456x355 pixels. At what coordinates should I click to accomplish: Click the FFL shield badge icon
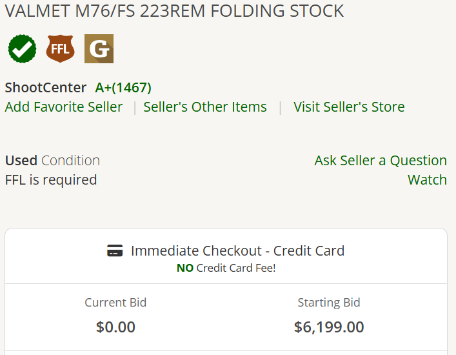(60, 48)
